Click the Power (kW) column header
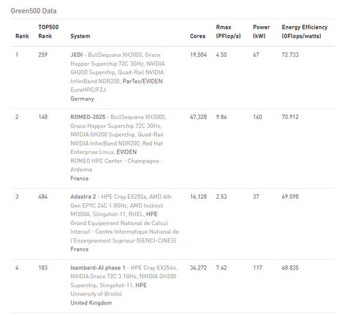The height and width of the screenshot is (316, 342). click(261, 31)
